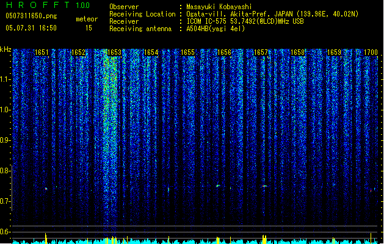
Task: Click the 1656 time axis label
Action: [x=224, y=52]
